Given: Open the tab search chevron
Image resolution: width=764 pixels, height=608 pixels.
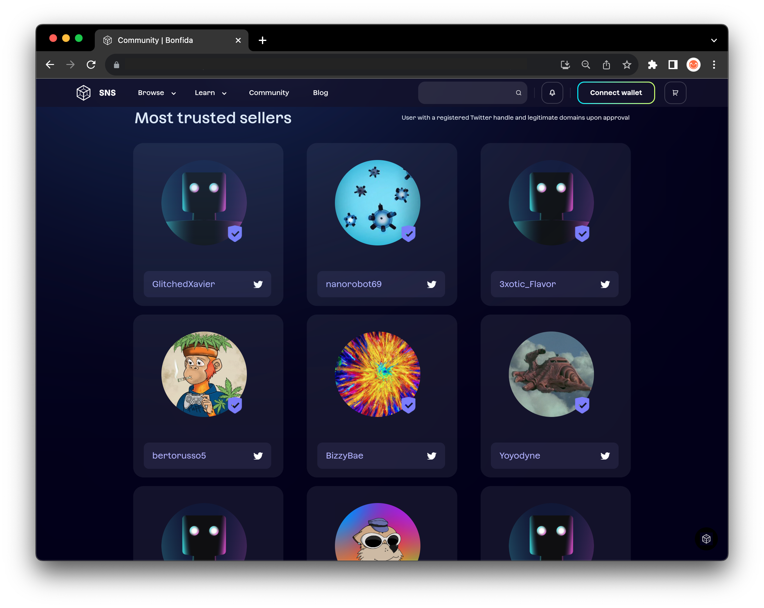Looking at the screenshot, I should (714, 40).
